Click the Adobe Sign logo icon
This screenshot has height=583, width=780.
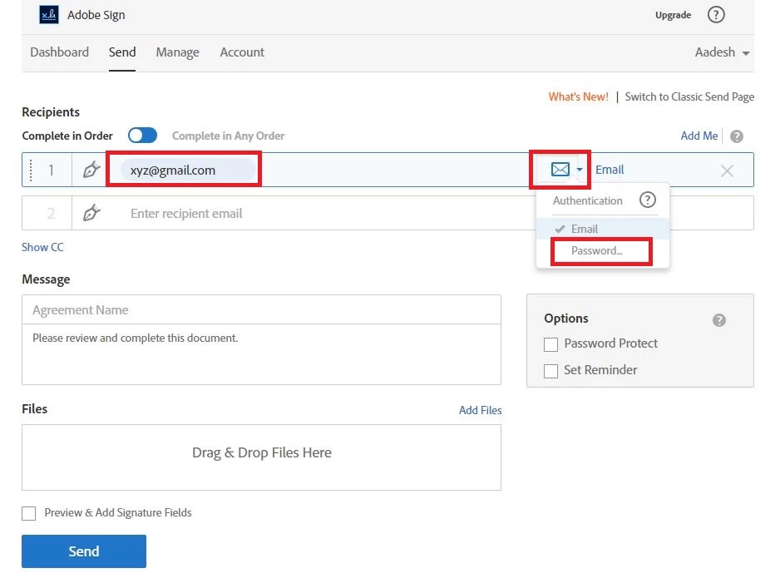[49, 15]
